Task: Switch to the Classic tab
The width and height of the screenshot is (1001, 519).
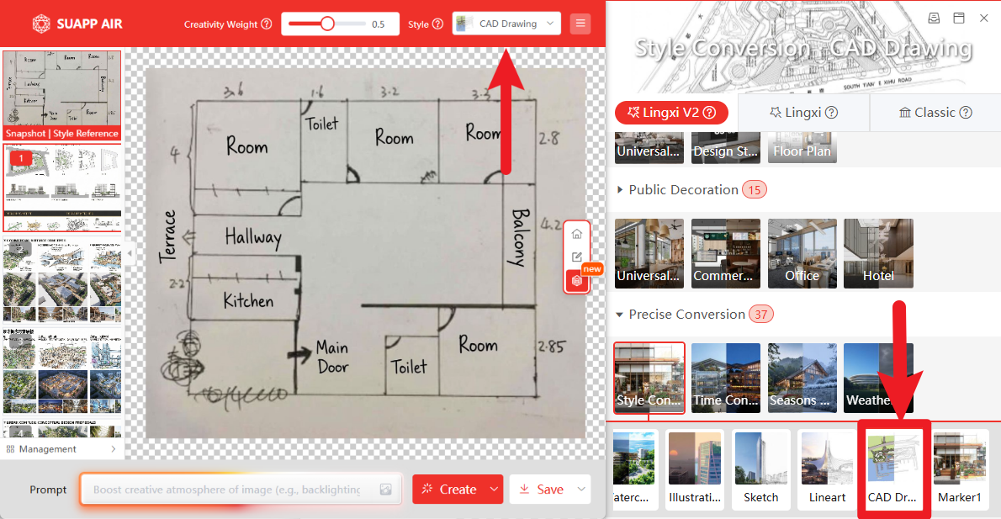Action: click(935, 113)
